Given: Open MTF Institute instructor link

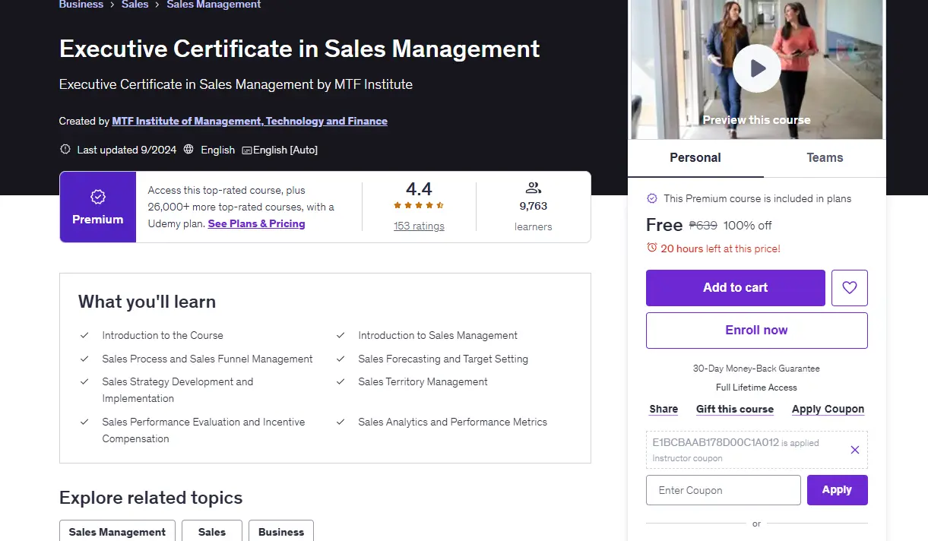Looking at the screenshot, I should (x=249, y=121).
